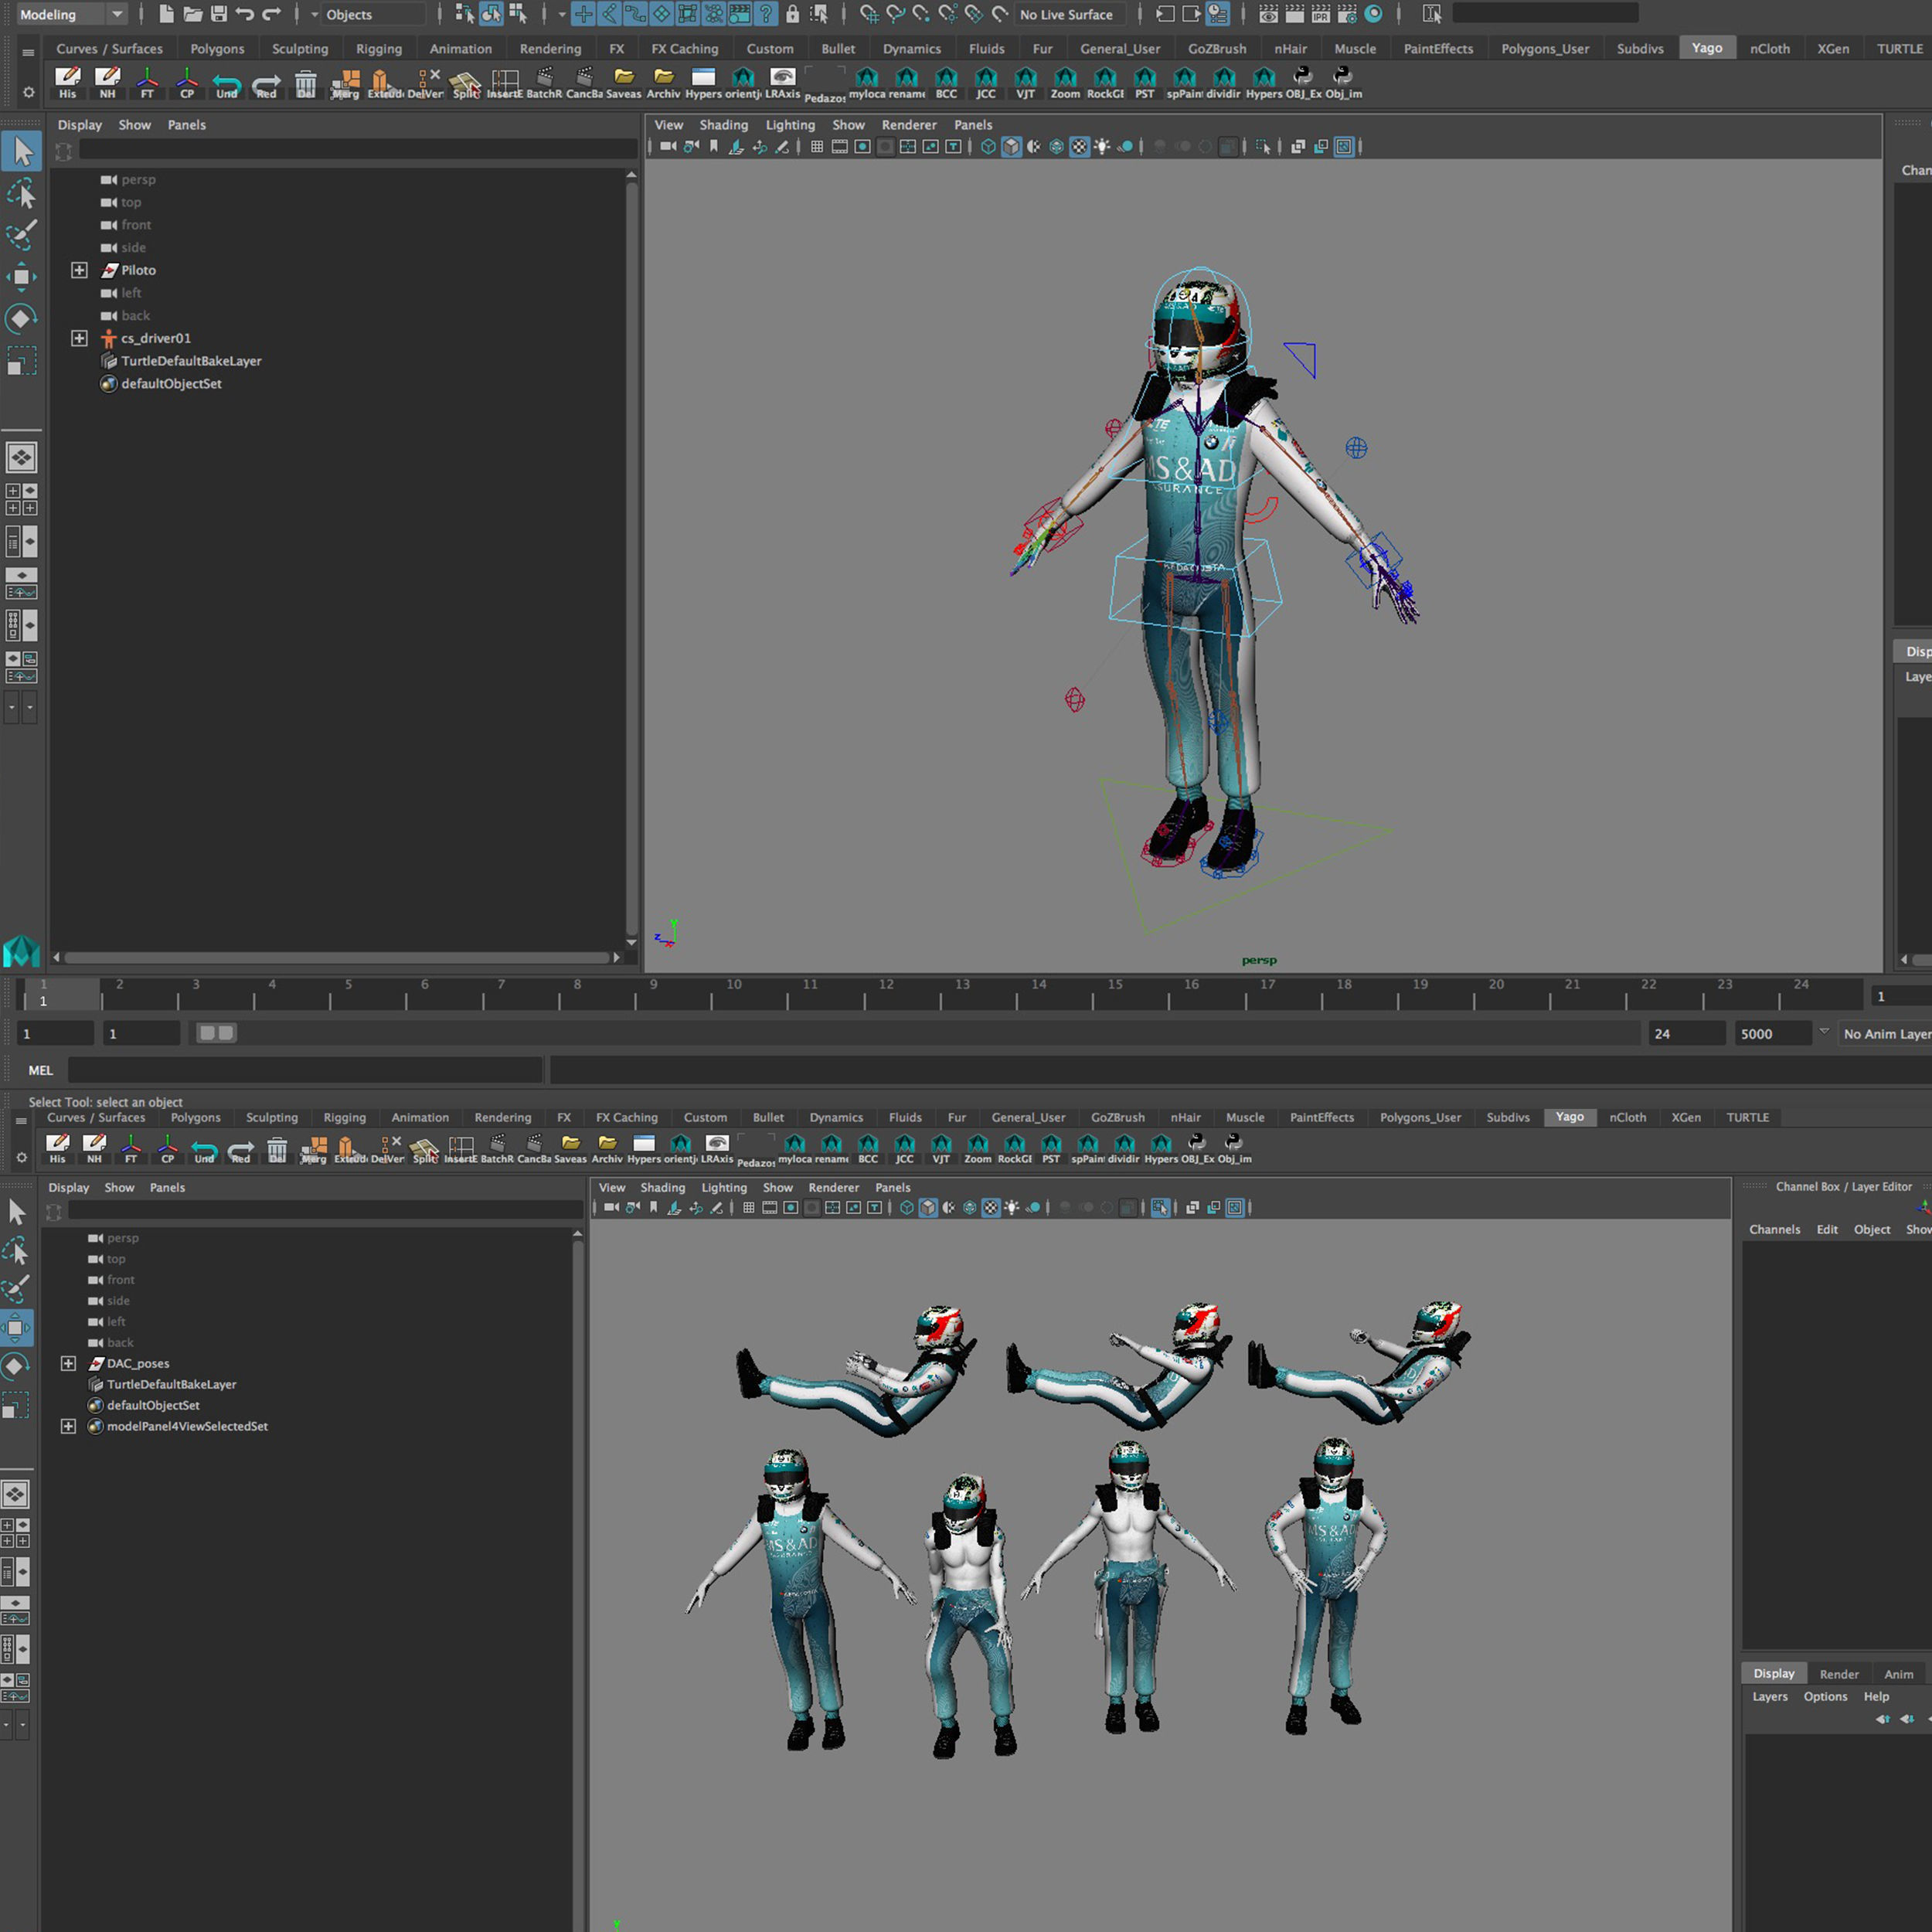Switch to the Rigging shelf tab
Image resolution: width=1932 pixels, height=1932 pixels.
378,49
